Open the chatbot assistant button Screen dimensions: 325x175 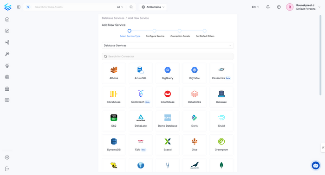pos(316,165)
